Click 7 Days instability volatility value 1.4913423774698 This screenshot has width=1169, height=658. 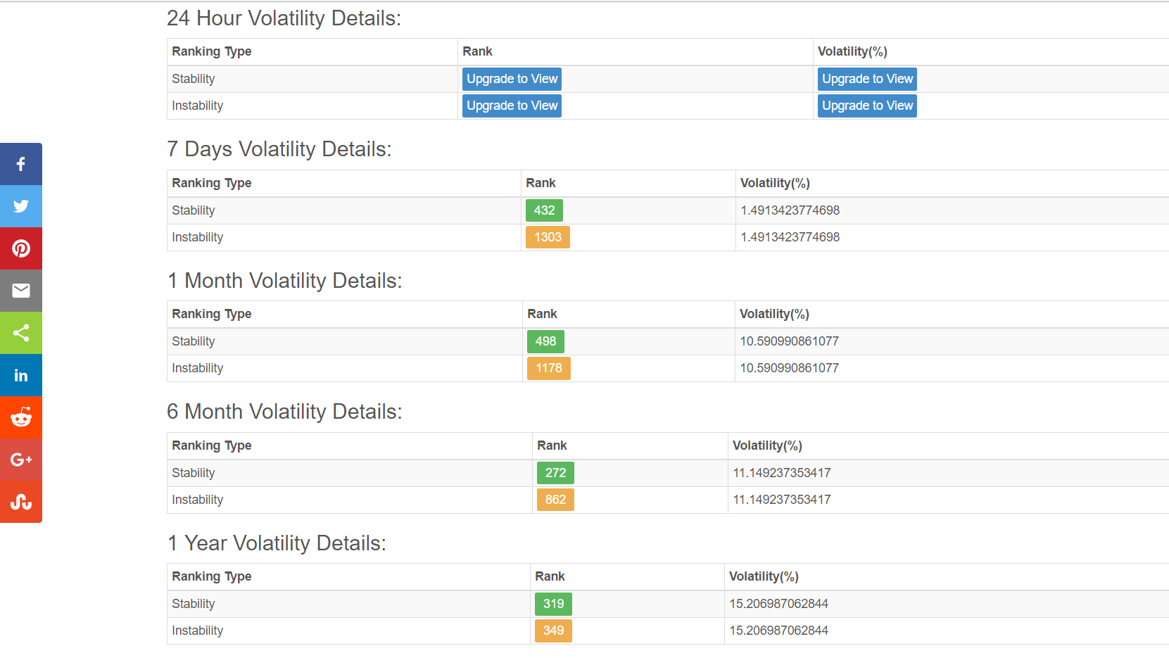(790, 237)
